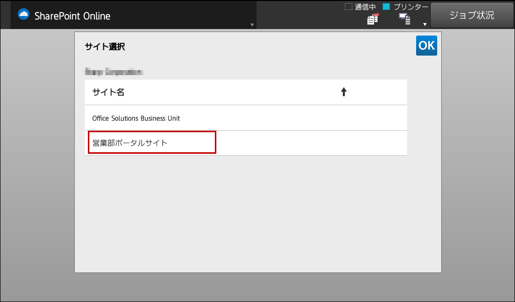
Task: Click the SharePoint Online cloud icon
Action: click(24, 15)
